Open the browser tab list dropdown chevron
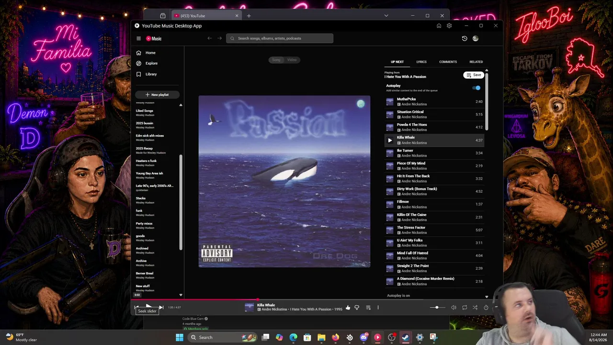Screen dimensions: 613x345 coord(386,16)
